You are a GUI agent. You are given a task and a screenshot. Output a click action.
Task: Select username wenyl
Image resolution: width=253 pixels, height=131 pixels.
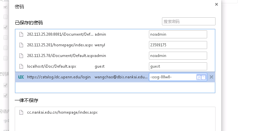pyautogui.click(x=100, y=45)
